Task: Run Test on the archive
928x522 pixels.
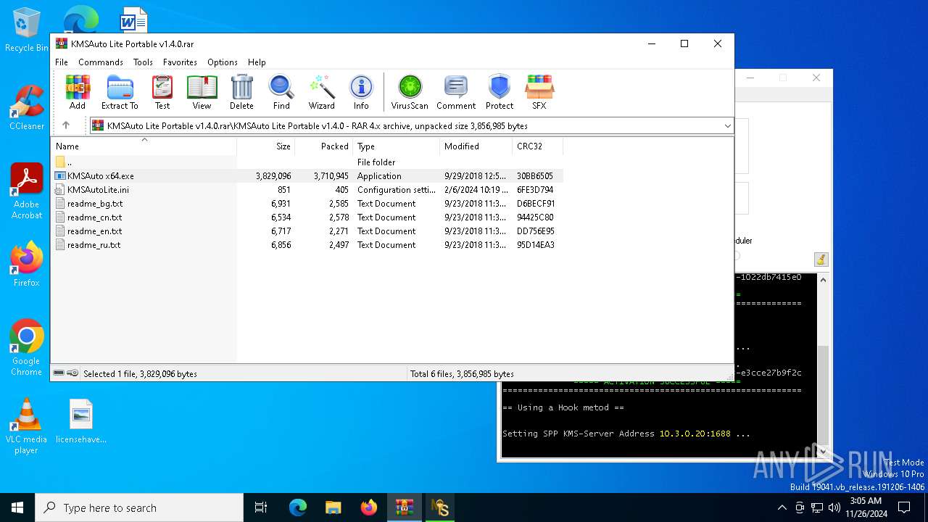Action: pos(162,92)
